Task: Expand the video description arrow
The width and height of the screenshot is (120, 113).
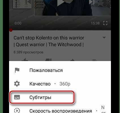Action: coord(104,38)
